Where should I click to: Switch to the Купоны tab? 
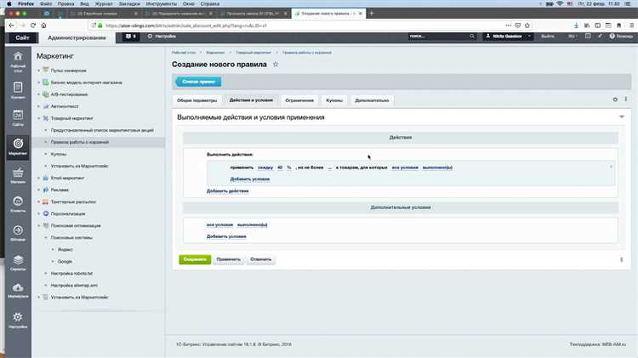[334, 100]
